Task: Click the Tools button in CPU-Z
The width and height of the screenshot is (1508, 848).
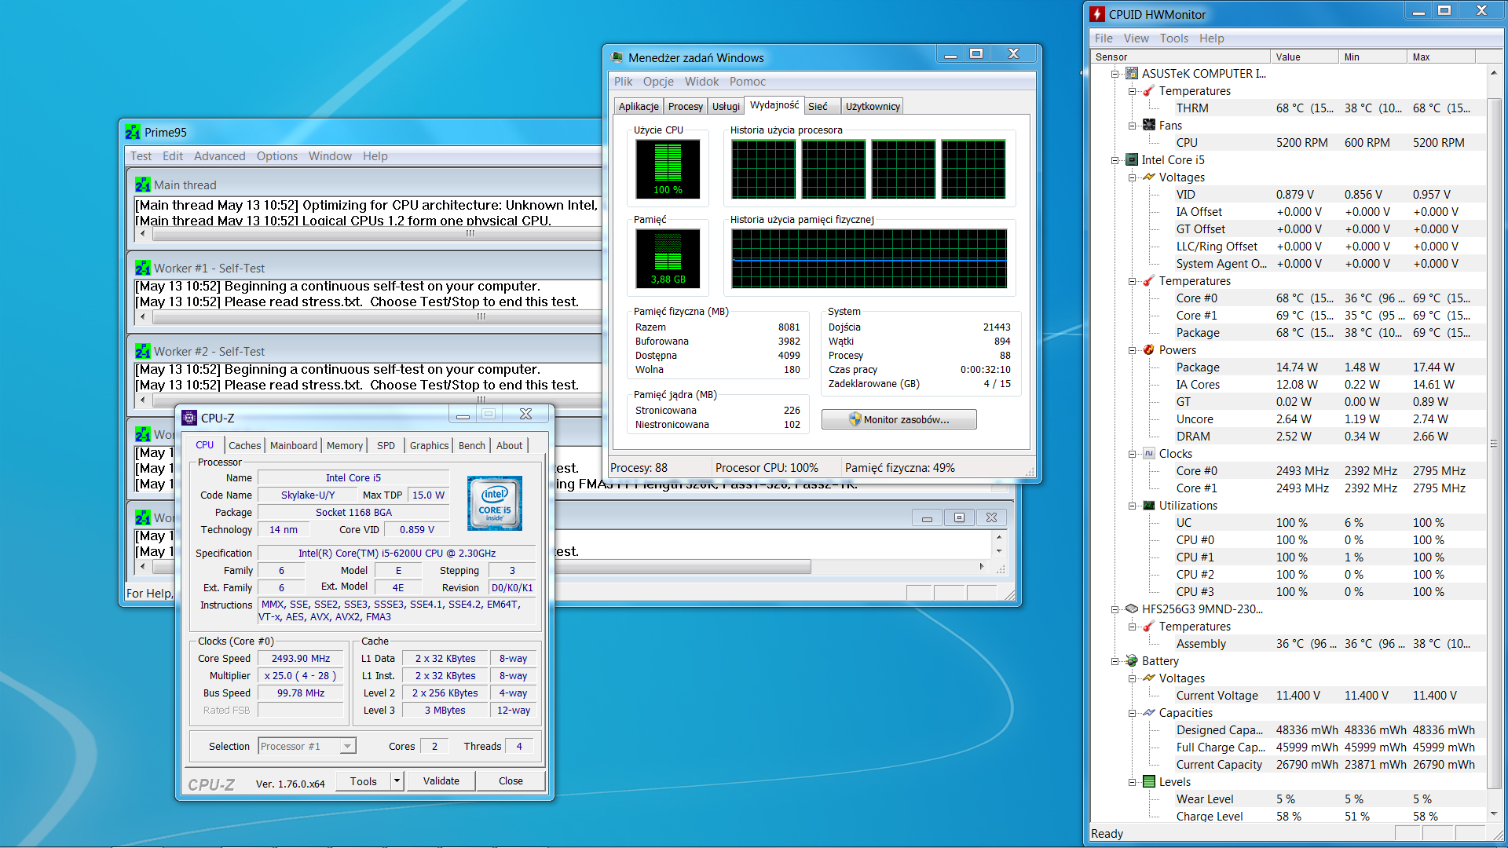Action: (x=364, y=781)
